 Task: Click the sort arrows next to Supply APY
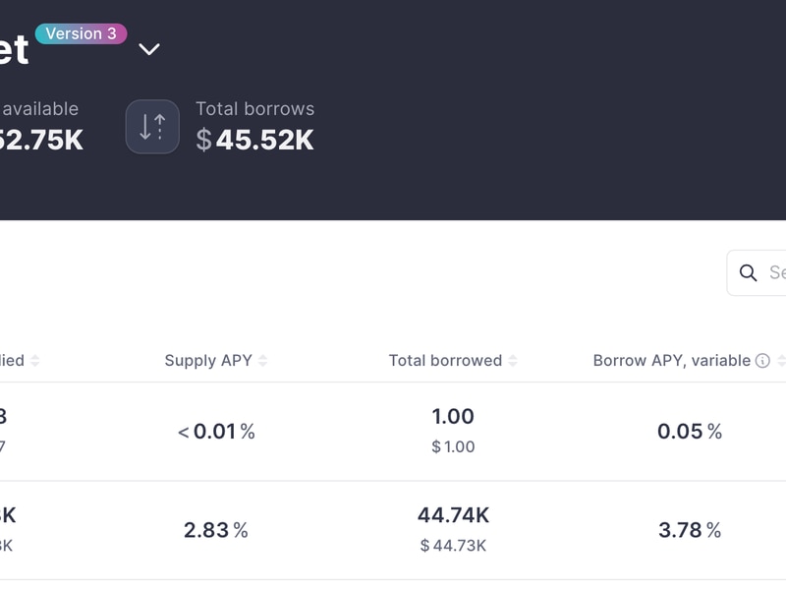click(262, 361)
